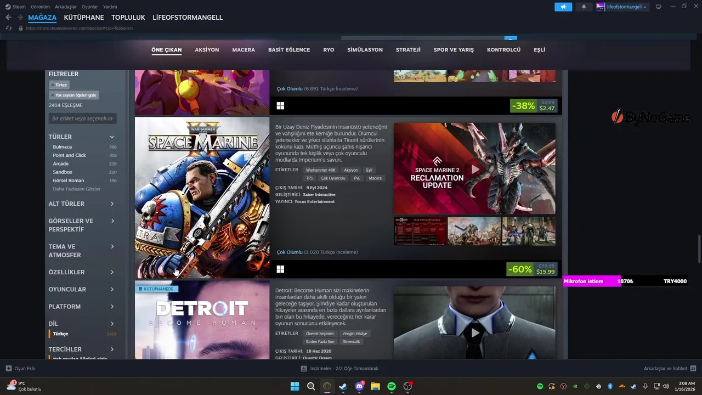Screen dimensions: 702x395
Task: Play the Space Marine 2 Reclamation Update video
Action: [475, 169]
